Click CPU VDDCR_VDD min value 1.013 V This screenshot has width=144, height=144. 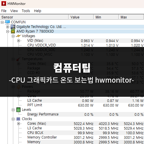(x=112, y=45)
